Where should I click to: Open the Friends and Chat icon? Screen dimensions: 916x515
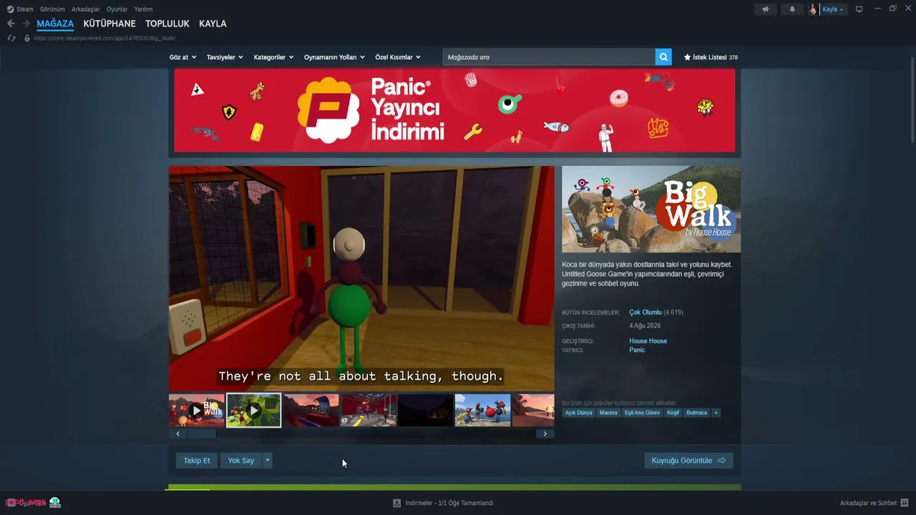coord(905,503)
